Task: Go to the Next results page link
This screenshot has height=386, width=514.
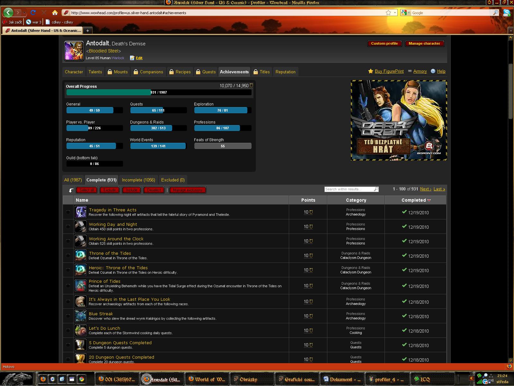Action: click(425, 189)
